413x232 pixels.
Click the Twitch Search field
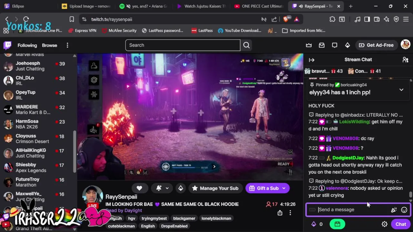183,45
